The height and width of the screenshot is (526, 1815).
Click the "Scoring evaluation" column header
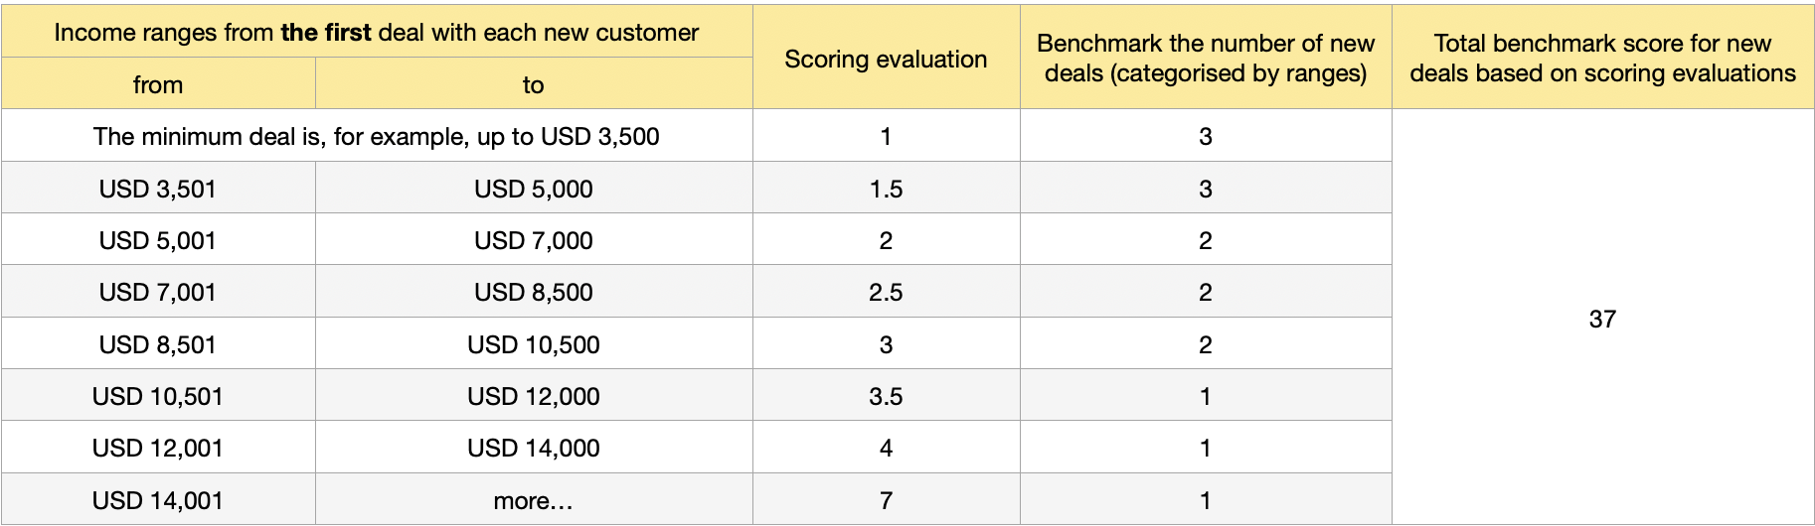[x=886, y=60]
